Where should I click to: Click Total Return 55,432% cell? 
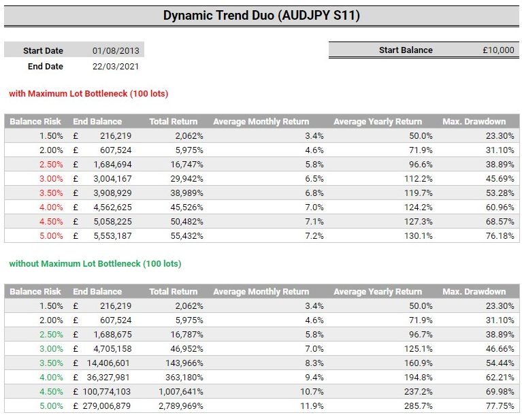pos(186,236)
